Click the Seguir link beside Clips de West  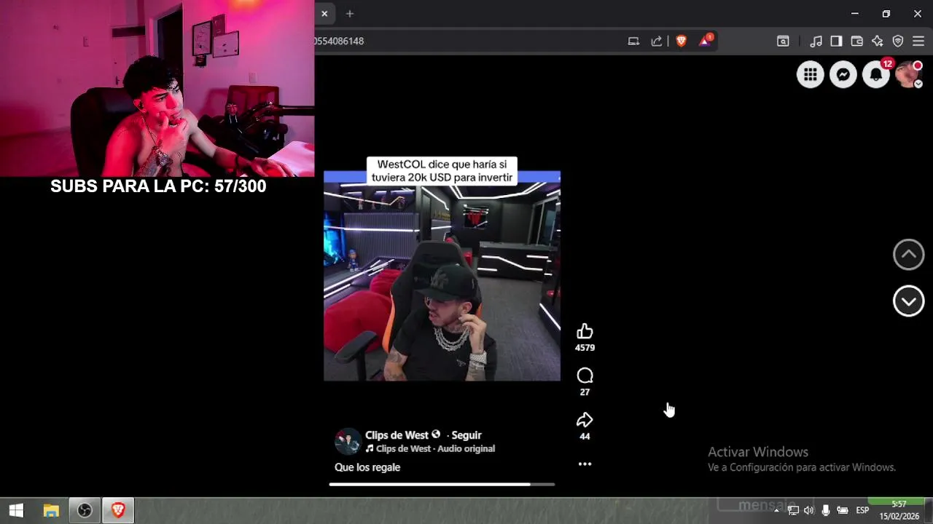coord(466,435)
